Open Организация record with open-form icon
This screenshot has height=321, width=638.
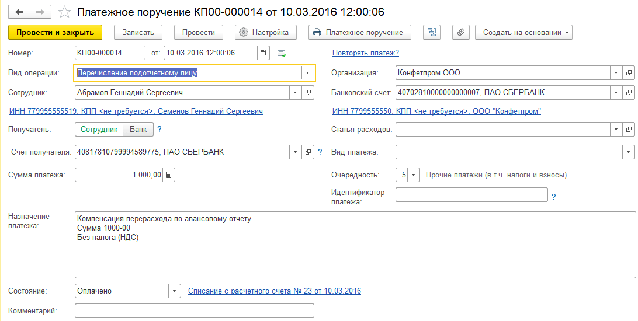[x=629, y=73]
